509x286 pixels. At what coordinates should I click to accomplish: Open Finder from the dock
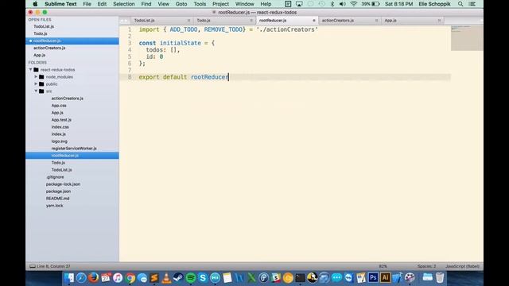(69, 278)
